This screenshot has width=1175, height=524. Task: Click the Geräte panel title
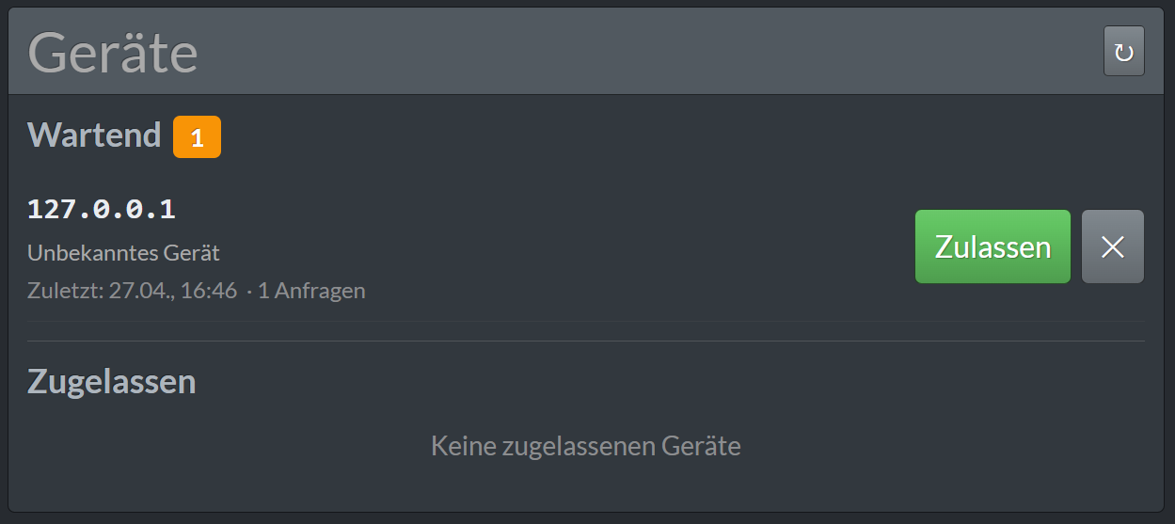[113, 53]
